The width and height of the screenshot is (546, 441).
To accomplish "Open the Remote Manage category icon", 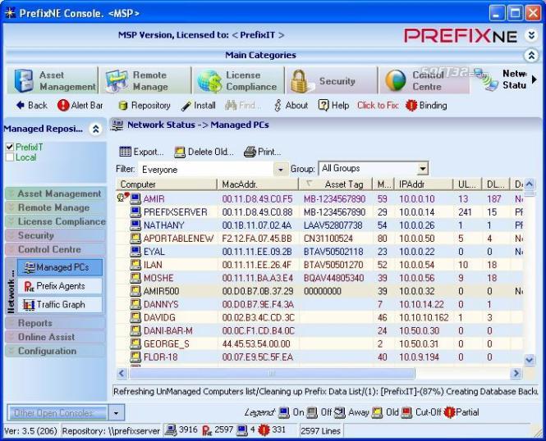I will 117,80.
